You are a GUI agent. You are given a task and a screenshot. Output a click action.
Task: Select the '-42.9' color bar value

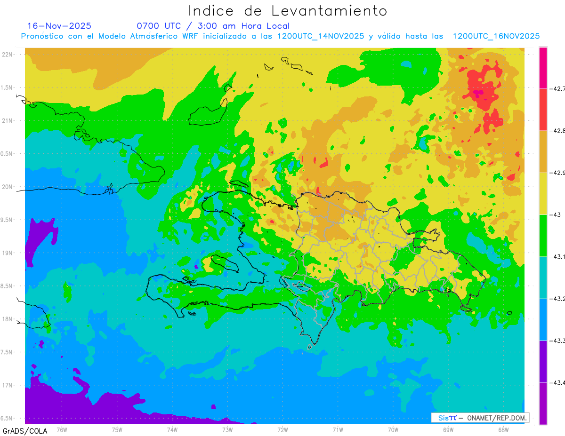tap(557, 173)
